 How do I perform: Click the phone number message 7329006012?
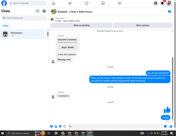tap(63, 96)
